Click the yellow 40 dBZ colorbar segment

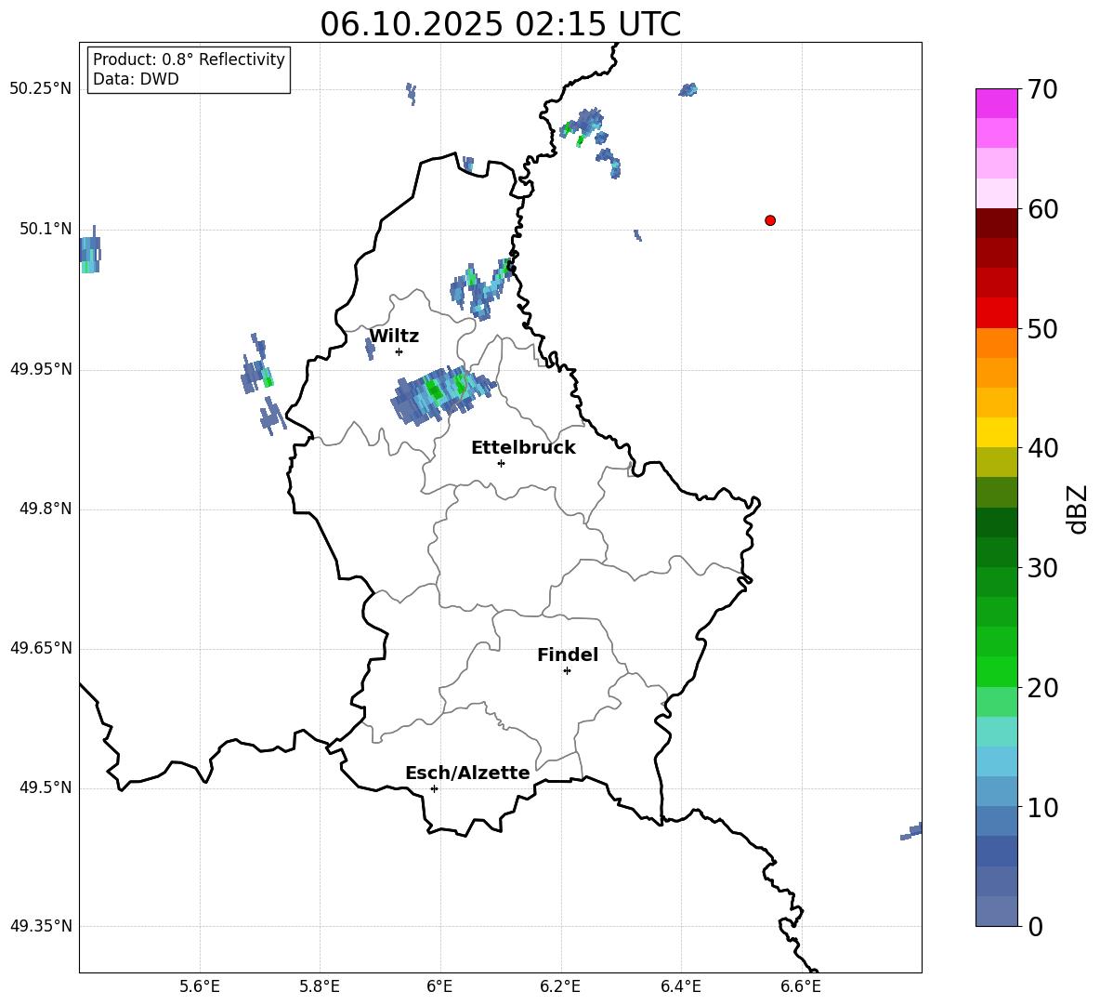tap(997, 432)
